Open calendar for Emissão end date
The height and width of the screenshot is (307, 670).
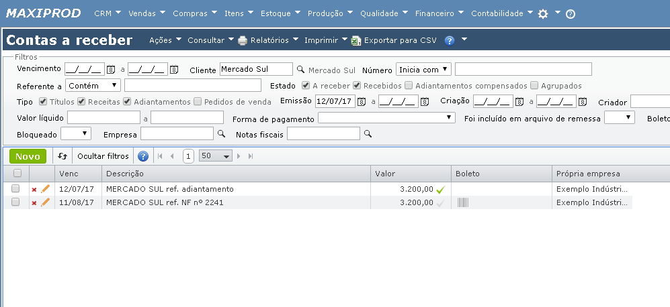coord(424,101)
